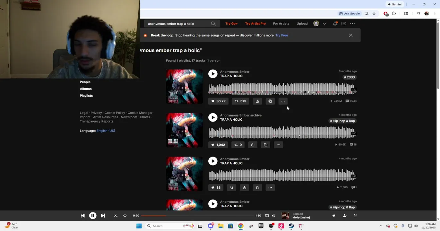Like the track with 30.2K likes
Screen dimensions: 440x231
[x=219, y=101]
